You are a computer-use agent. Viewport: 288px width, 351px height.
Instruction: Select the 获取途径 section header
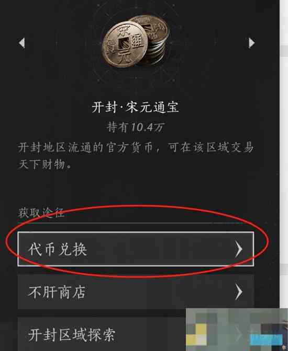pyautogui.click(x=41, y=213)
